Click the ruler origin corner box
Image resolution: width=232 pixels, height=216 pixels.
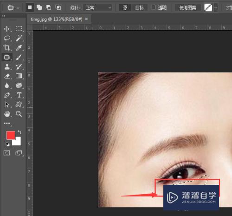[30, 27]
